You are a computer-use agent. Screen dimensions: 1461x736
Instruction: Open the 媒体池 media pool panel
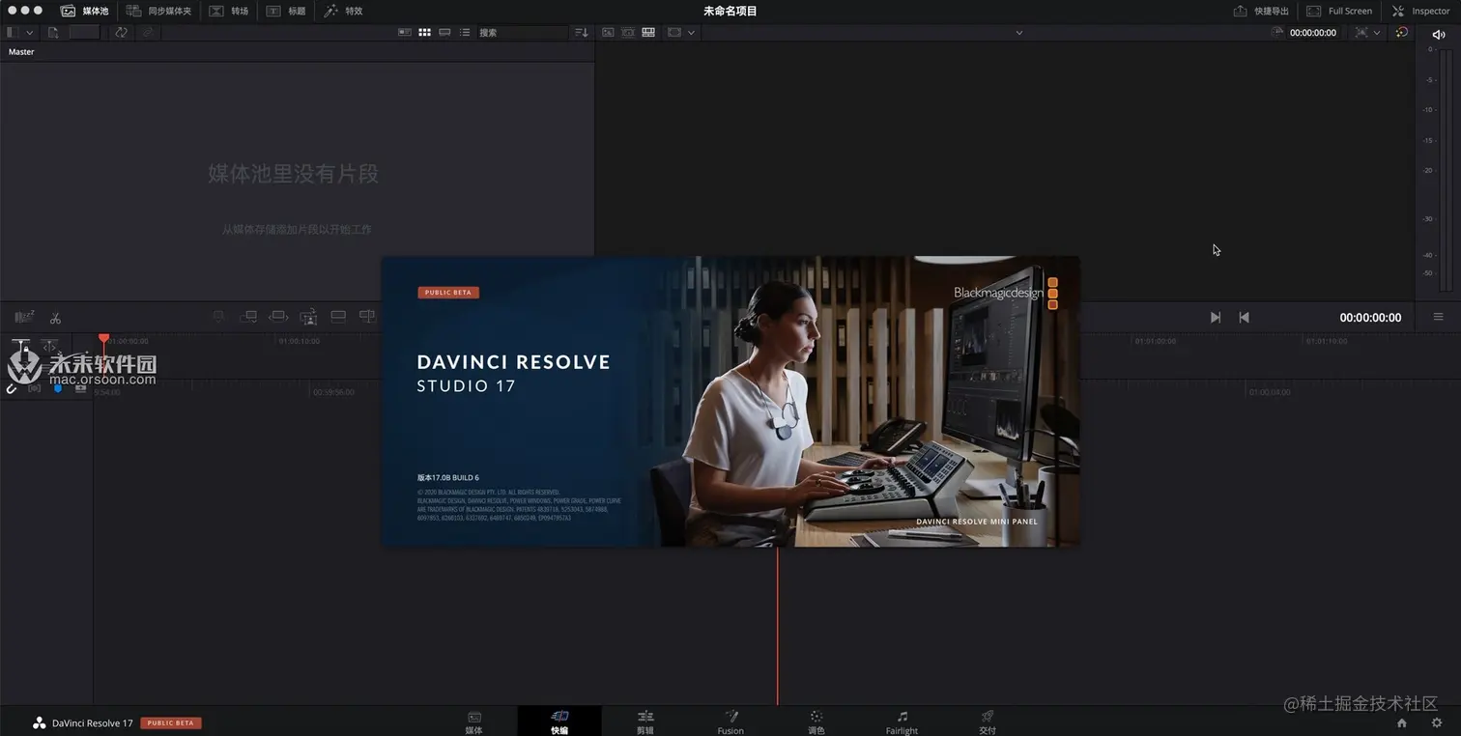click(x=84, y=11)
